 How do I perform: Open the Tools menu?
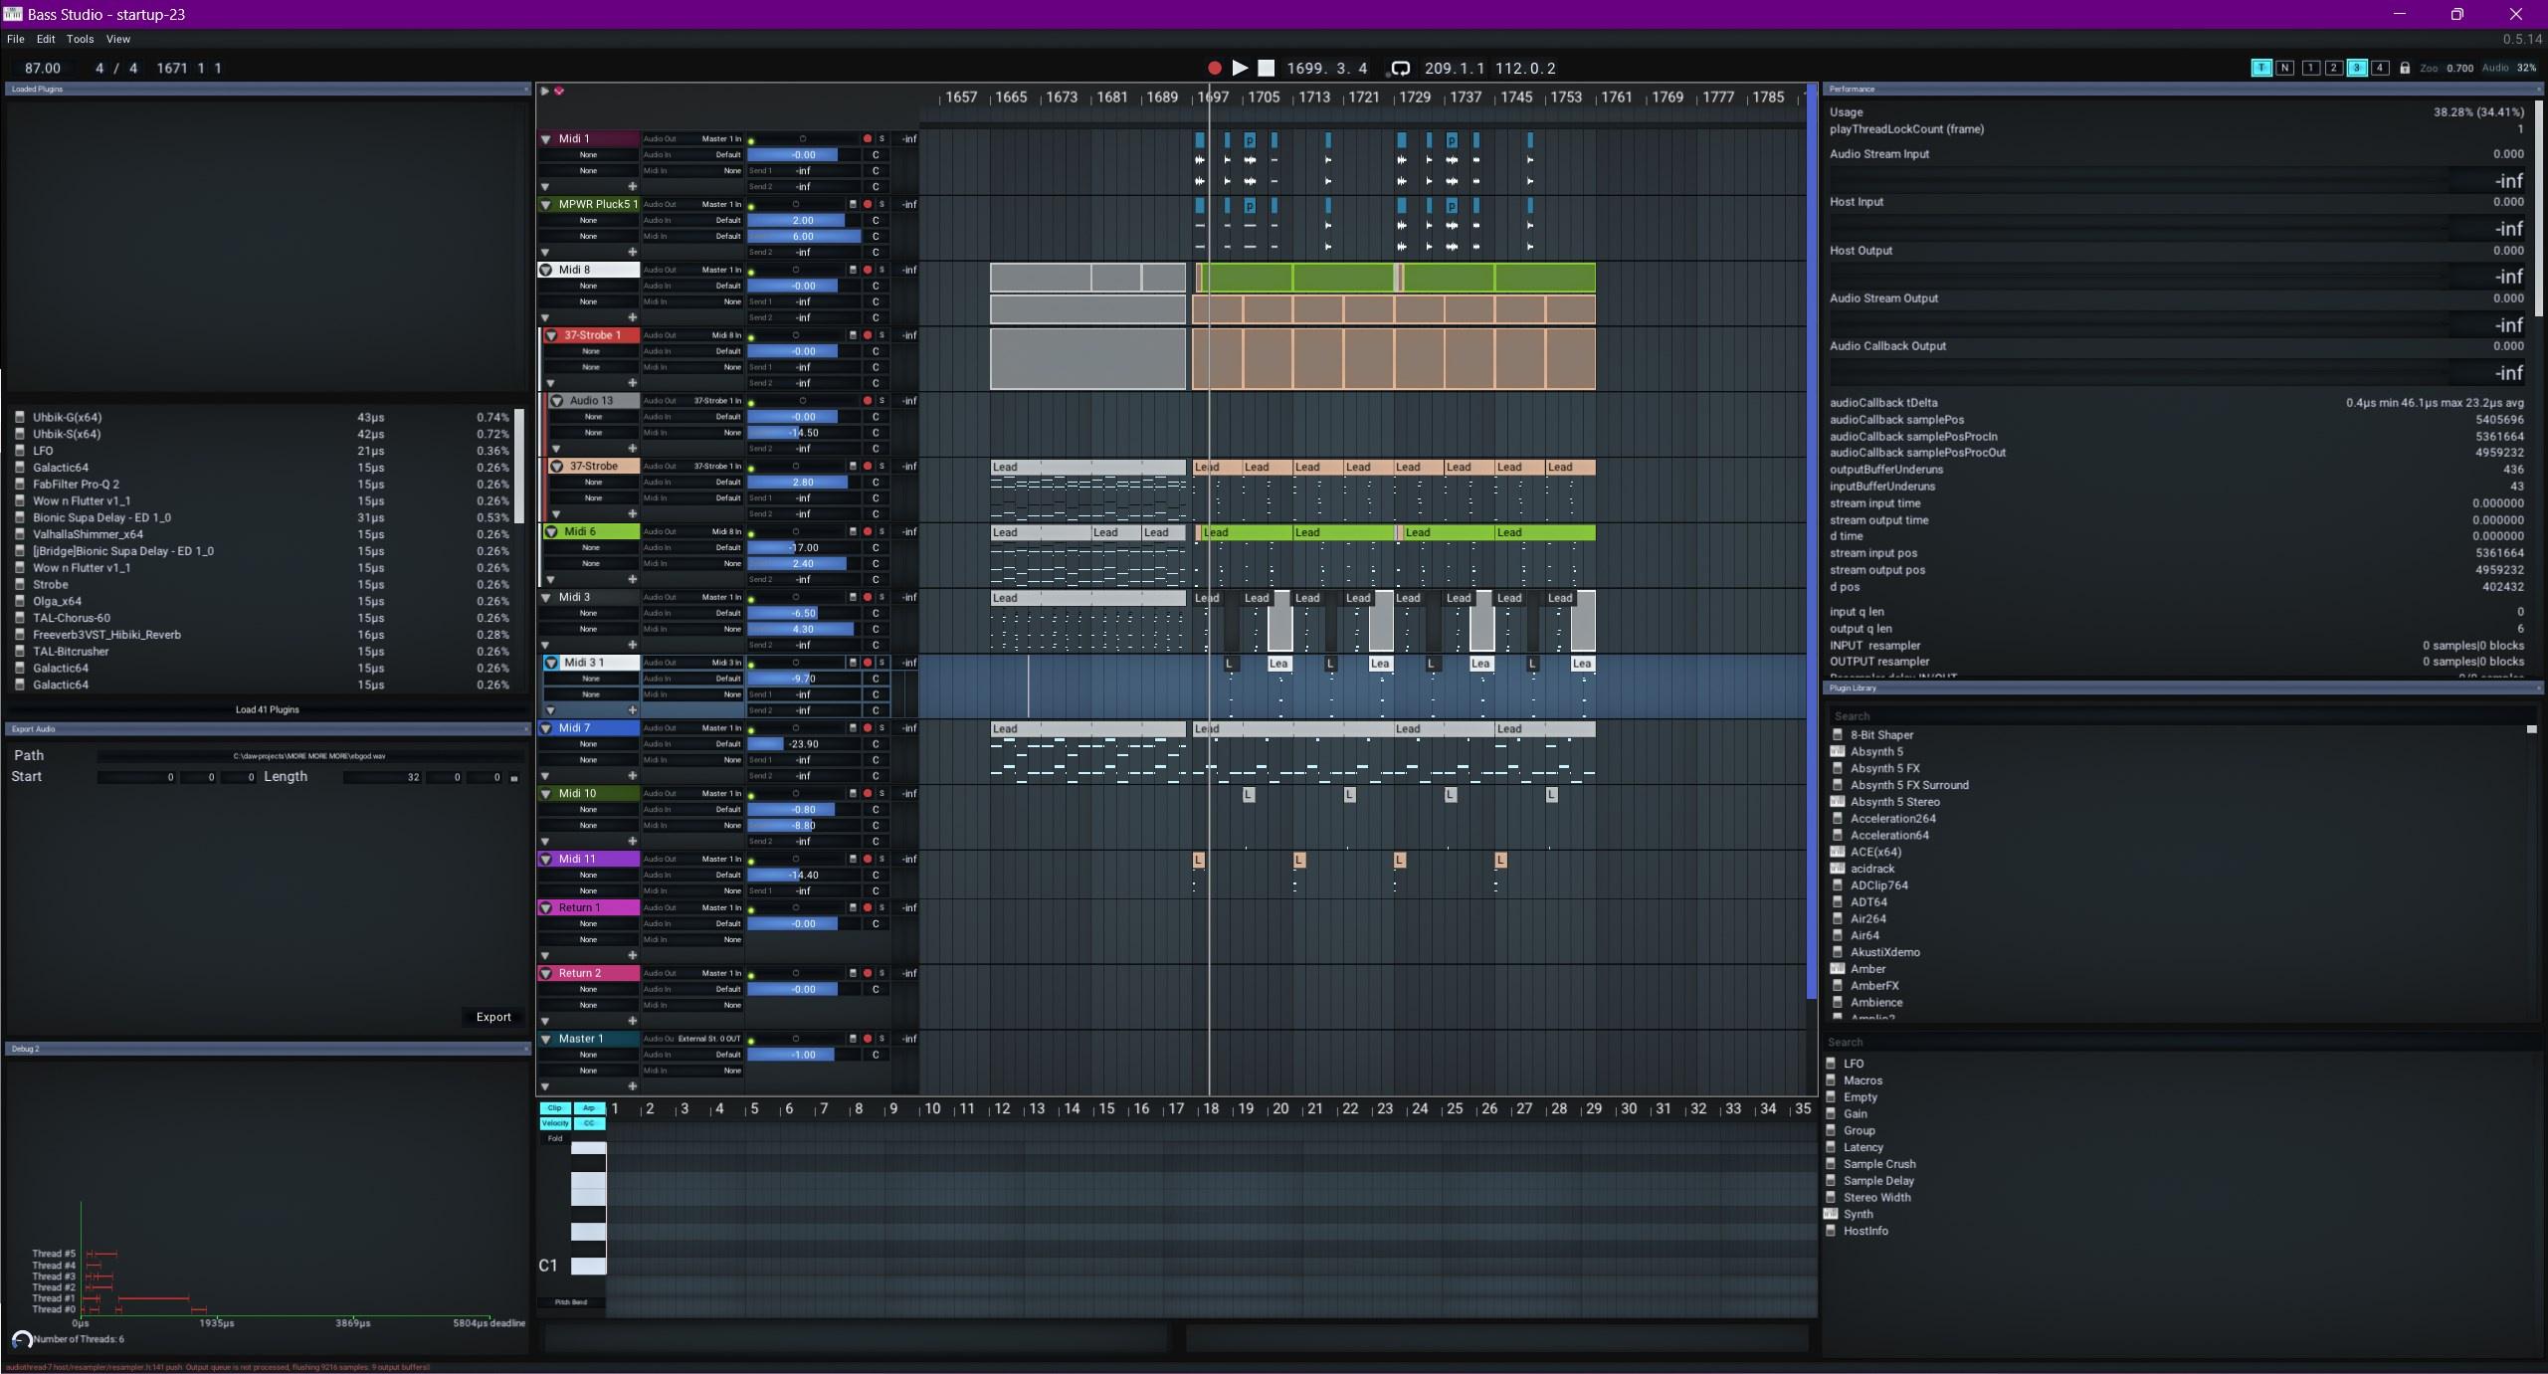[x=80, y=39]
